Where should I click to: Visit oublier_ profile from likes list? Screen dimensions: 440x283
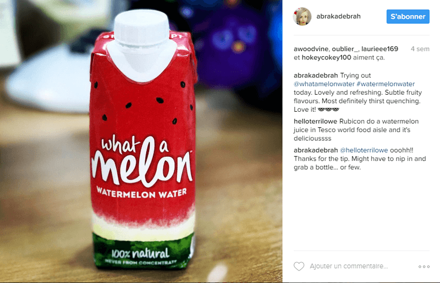[345, 49]
